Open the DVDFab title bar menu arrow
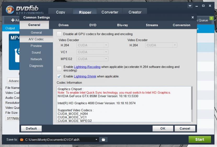Screen dimensions: 217x147 (x=190, y=6)
